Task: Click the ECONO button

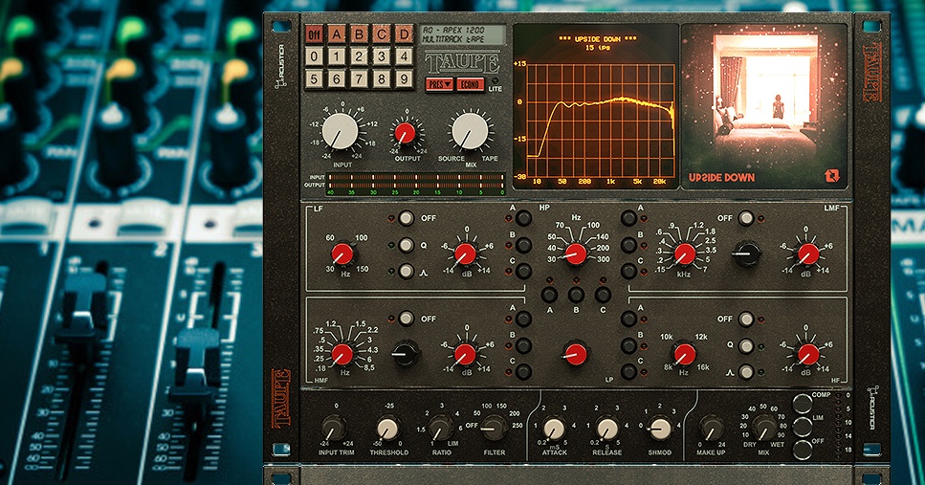Action: [469, 84]
